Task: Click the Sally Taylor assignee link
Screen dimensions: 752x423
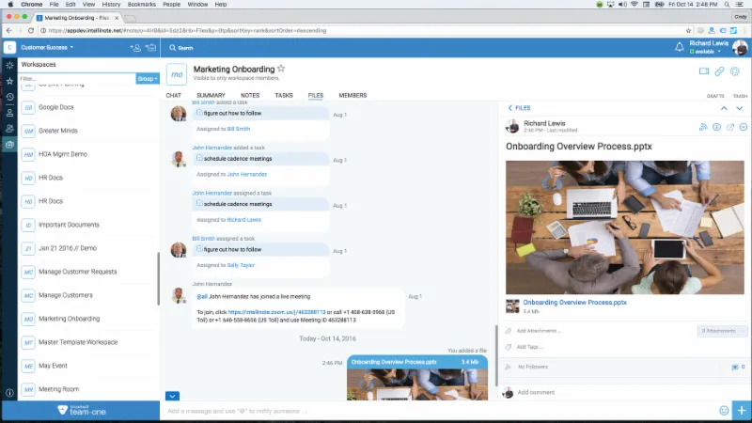Action: pos(241,265)
